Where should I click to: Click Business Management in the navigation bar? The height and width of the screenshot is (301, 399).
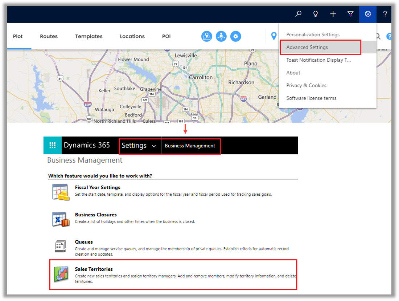pyautogui.click(x=190, y=146)
